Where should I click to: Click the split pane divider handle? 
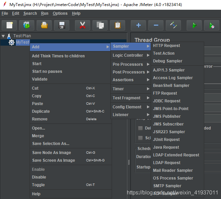(129, 162)
